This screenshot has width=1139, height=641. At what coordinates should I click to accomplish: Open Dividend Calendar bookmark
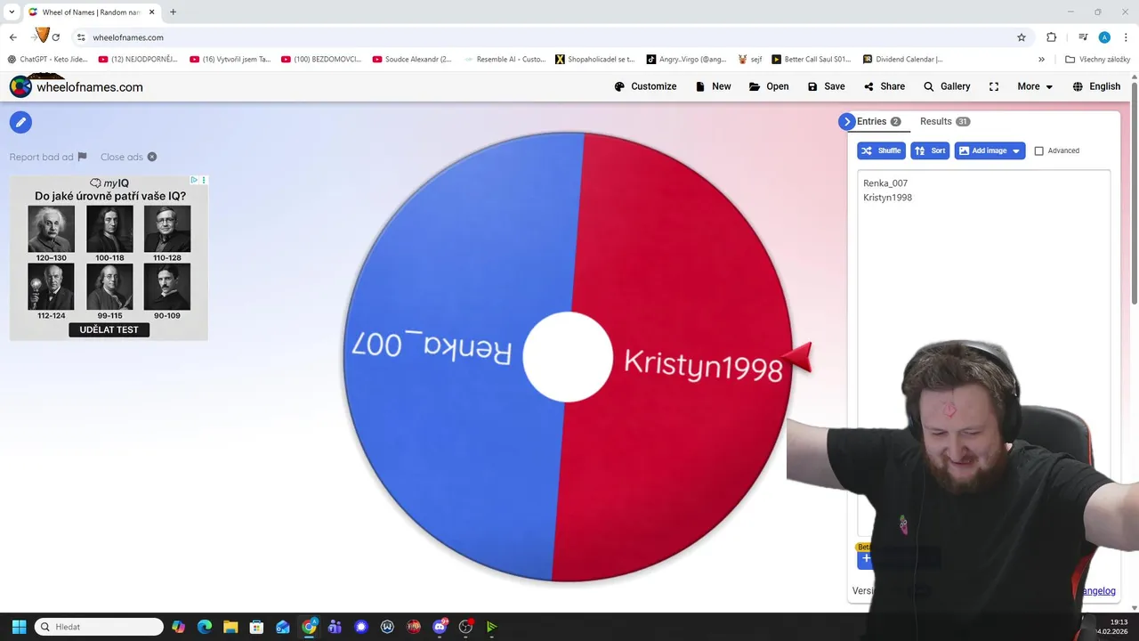pyautogui.click(x=902, y=59)
